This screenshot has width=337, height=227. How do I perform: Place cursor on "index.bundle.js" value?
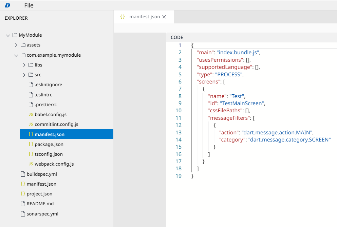click(238, 53)
